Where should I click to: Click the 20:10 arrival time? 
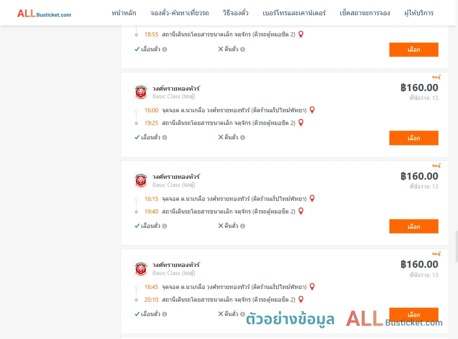pos(151,300)
